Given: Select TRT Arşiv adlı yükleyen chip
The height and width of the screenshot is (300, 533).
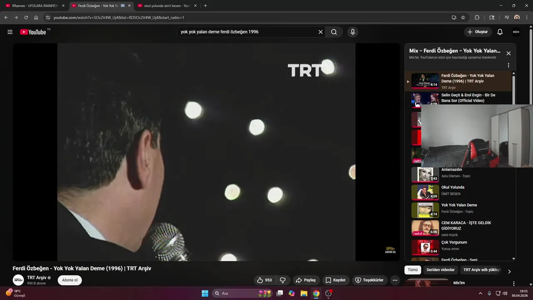Looking at the screenshot, I should tap(482, 270).
